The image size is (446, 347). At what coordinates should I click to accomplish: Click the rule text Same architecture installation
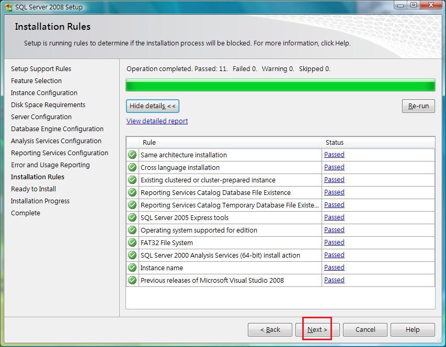(x=184, y=155)
